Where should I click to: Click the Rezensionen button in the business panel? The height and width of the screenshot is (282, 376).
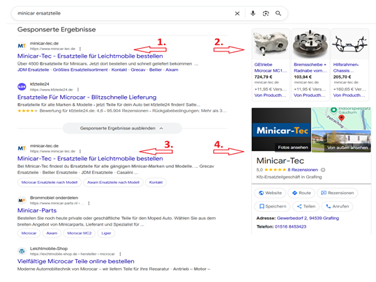click(x=337, y=193)
